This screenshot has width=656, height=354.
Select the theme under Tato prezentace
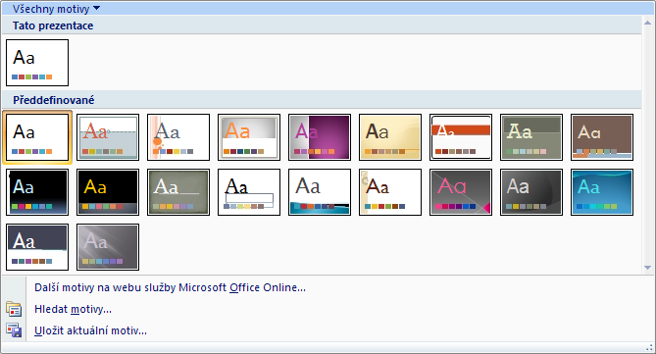pyautogui.click(x=37, y=63)
